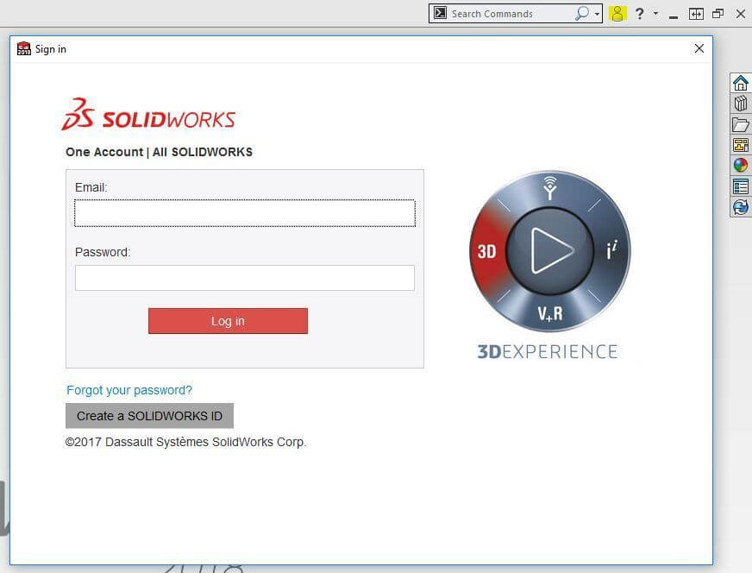Open Help via the question mark icon

coord(639,14)
